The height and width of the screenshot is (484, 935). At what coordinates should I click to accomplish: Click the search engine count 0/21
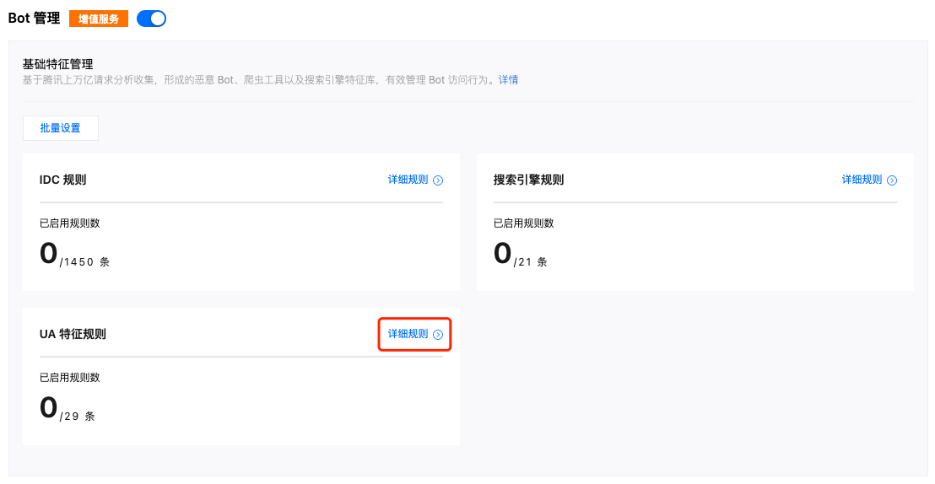click(x=520, y=255)
